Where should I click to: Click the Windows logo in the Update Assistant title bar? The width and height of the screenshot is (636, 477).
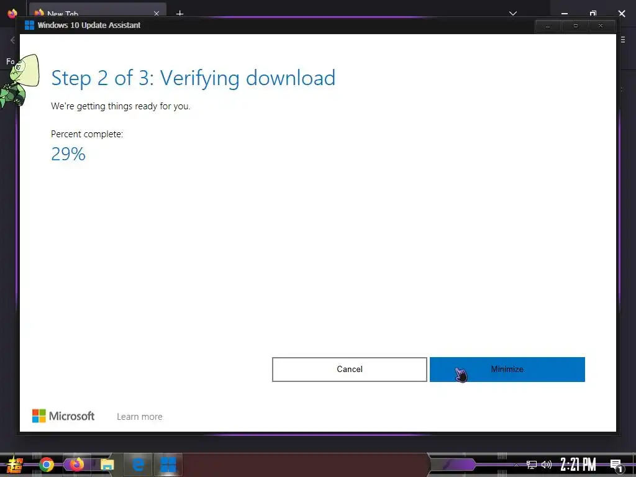click(29, 25)
